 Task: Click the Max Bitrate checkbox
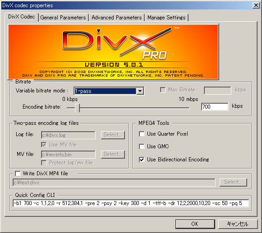(x=163, y=90)
